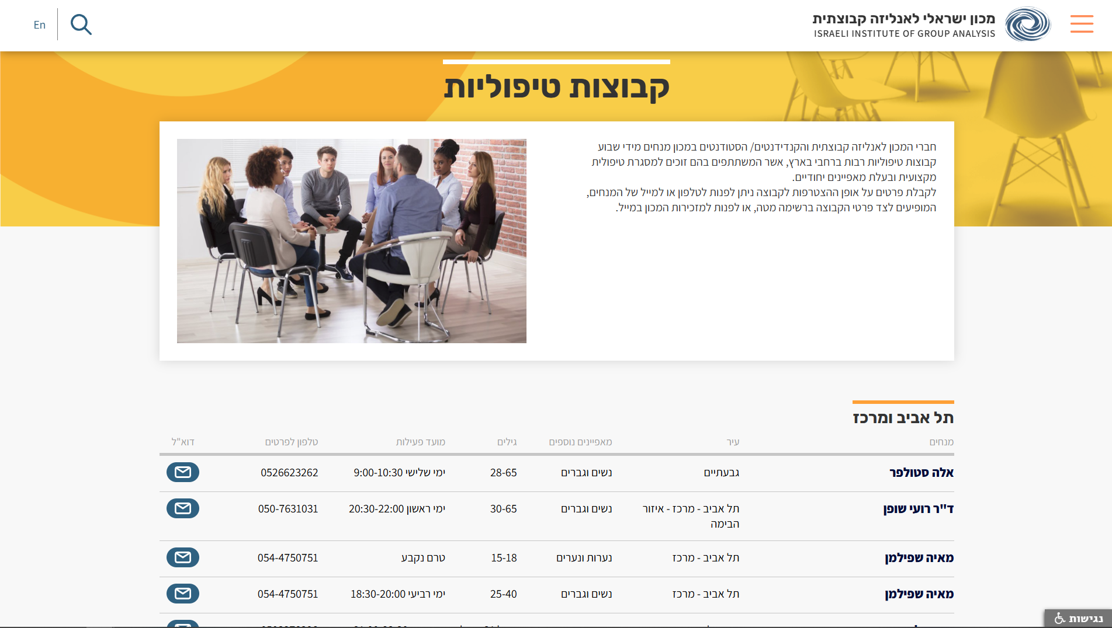Viewport: 1112px width, 628px height.
Task: Click the תל אביב ומרכז section heading
Action: coord(903,418)
